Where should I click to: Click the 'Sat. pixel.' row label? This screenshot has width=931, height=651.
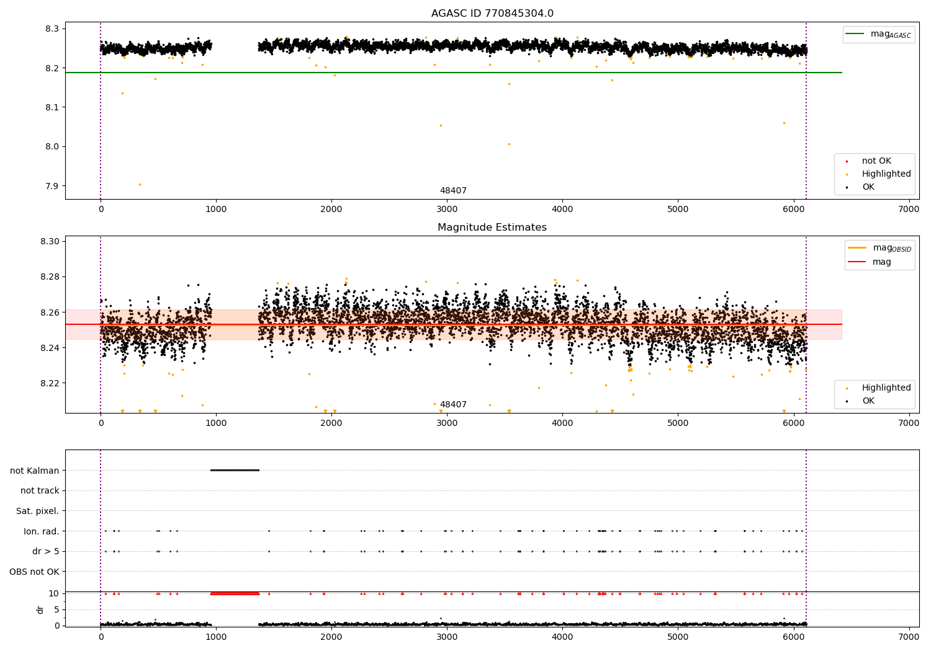pyautogui.click(x=38, y=511)
